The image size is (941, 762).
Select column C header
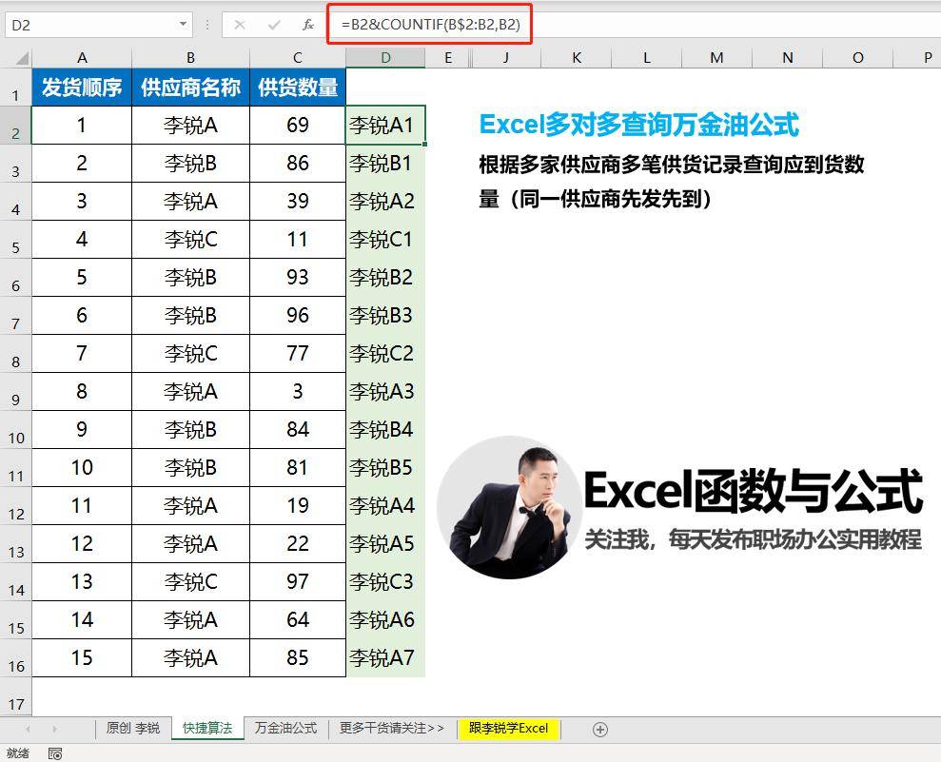tap(298, 58)
